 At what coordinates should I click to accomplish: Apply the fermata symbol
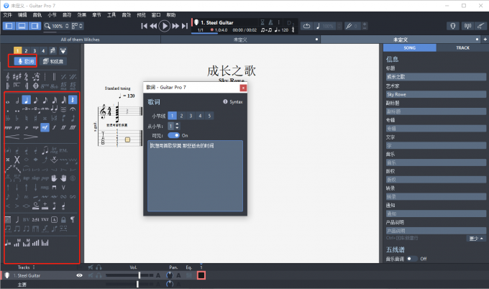tap(73, 109)
